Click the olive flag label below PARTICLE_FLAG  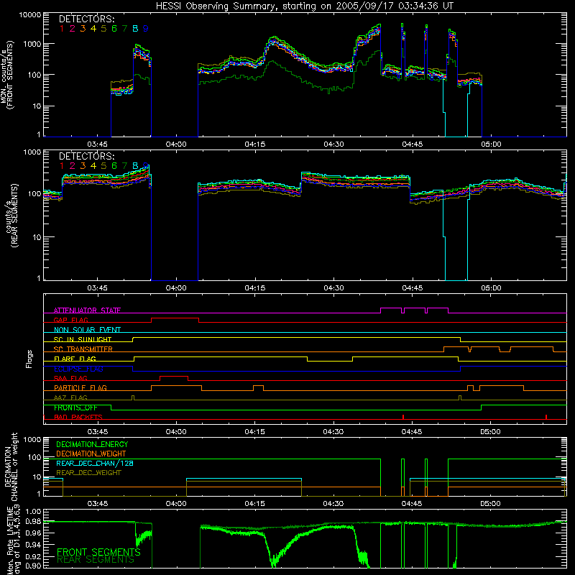pyautogui.click(x=70, y=397)
